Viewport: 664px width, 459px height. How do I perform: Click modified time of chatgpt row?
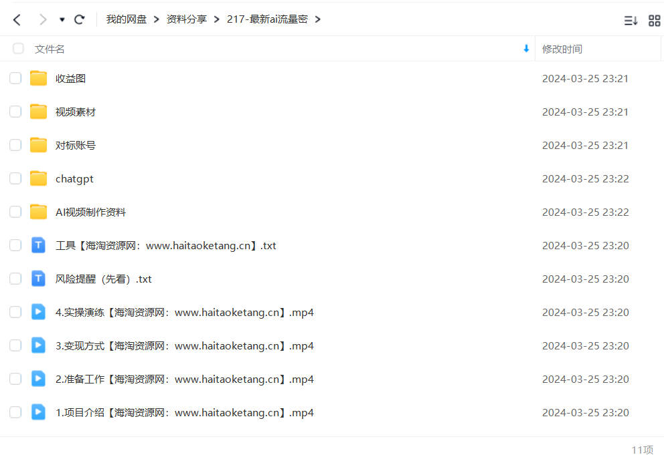(585, 179)
